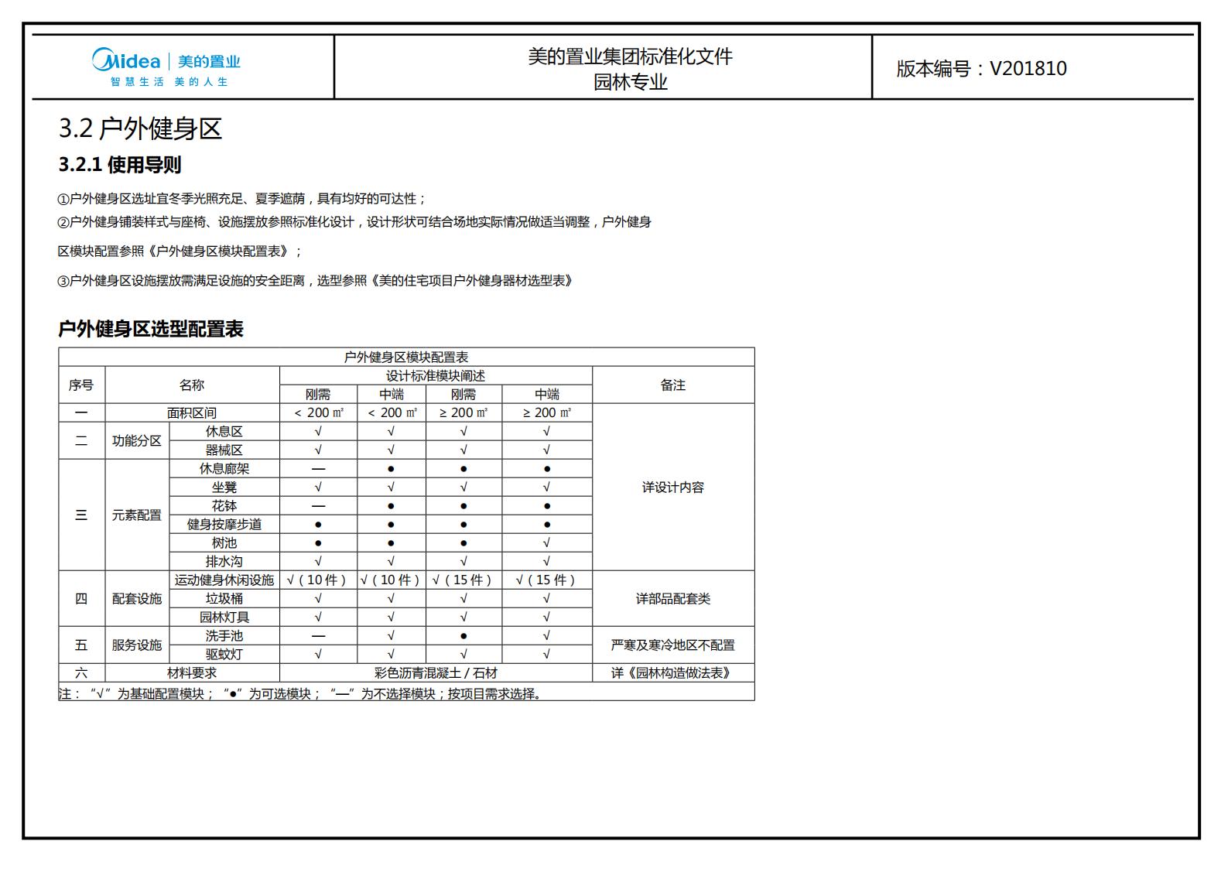Viewport: 1228px width, 869px height.
Task: Click the 休息区 row label
Action: (x=224, y=432)
